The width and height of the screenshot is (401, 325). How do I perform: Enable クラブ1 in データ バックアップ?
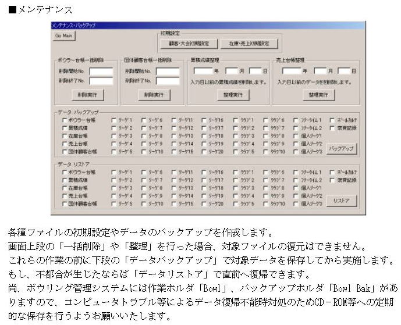pos(236,120)
